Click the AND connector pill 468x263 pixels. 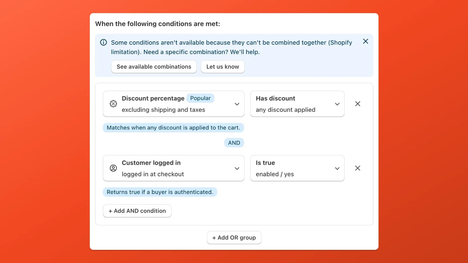click(234, 143)
